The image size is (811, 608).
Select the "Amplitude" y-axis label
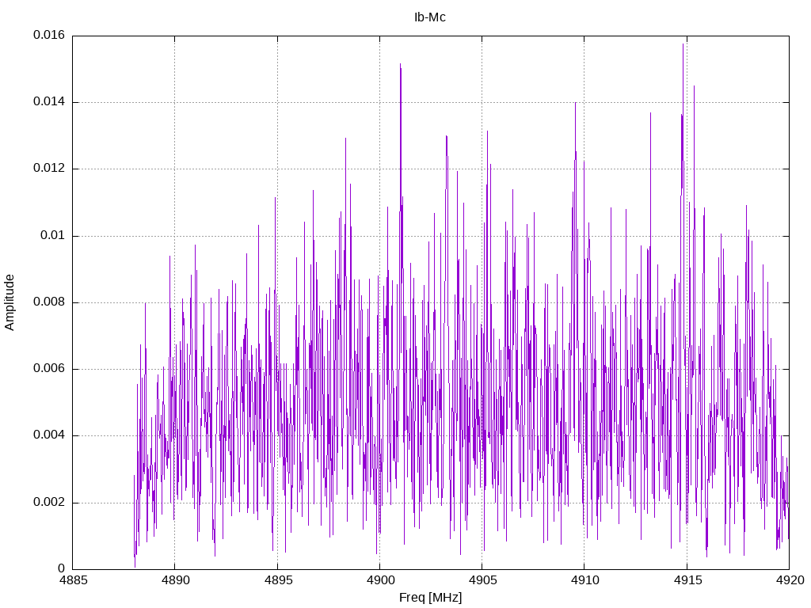click(10, 302)
